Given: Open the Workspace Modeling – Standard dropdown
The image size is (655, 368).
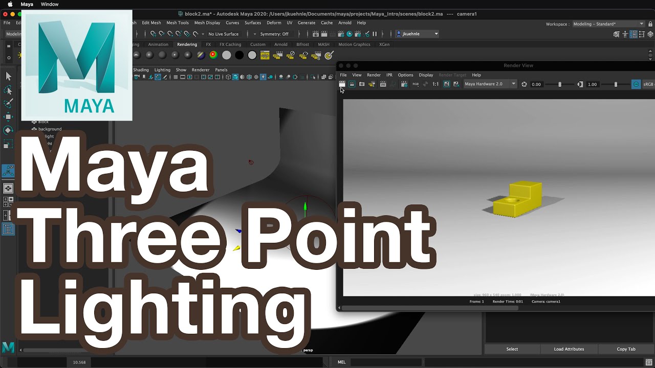Looking at the screenshot, I should click(x=608, y=24).
